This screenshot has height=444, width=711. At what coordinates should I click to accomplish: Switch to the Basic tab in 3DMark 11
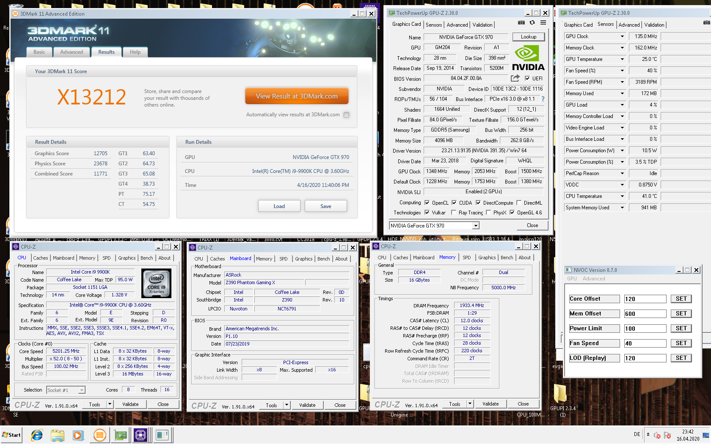[x=39, y=52]
